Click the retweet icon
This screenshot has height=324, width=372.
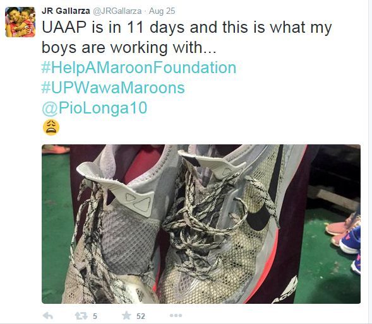coord(81,316)
